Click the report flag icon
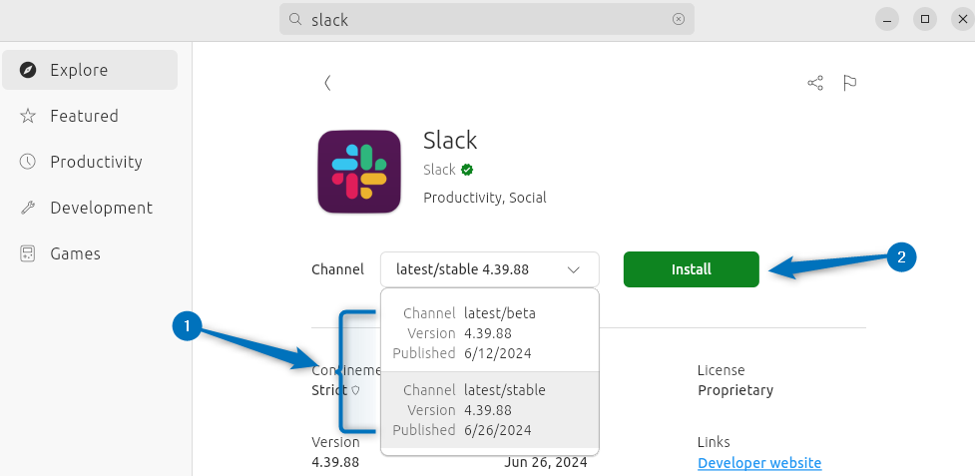The width and height of the screenshot is (975, 476). pyautogui.click(x=849, y=83)
